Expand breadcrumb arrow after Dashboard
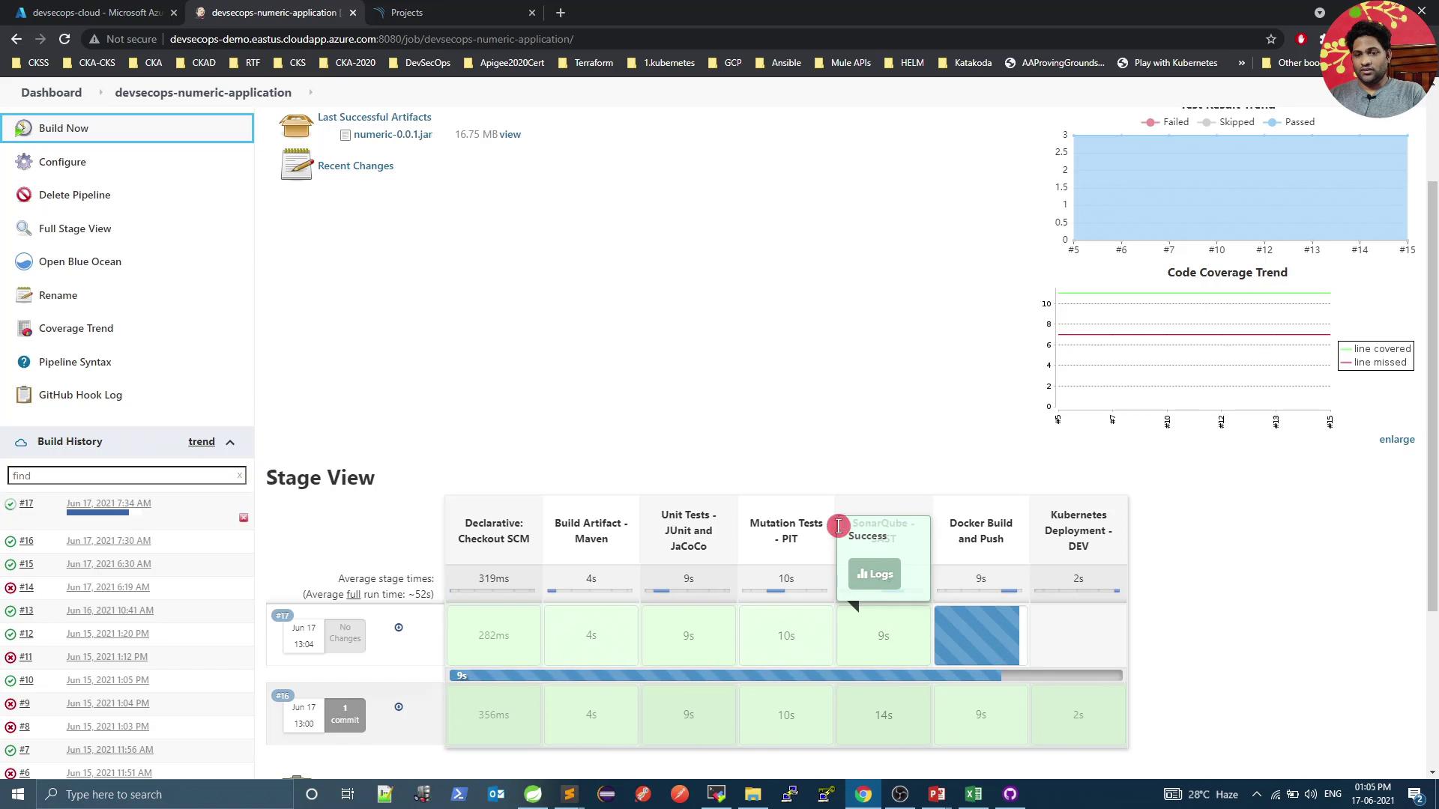Image resolution: width=1439 pixels, height=809 pixels. 100,92
